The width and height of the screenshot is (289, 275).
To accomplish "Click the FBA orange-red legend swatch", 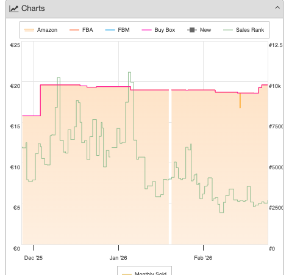I will pos(74,30).
